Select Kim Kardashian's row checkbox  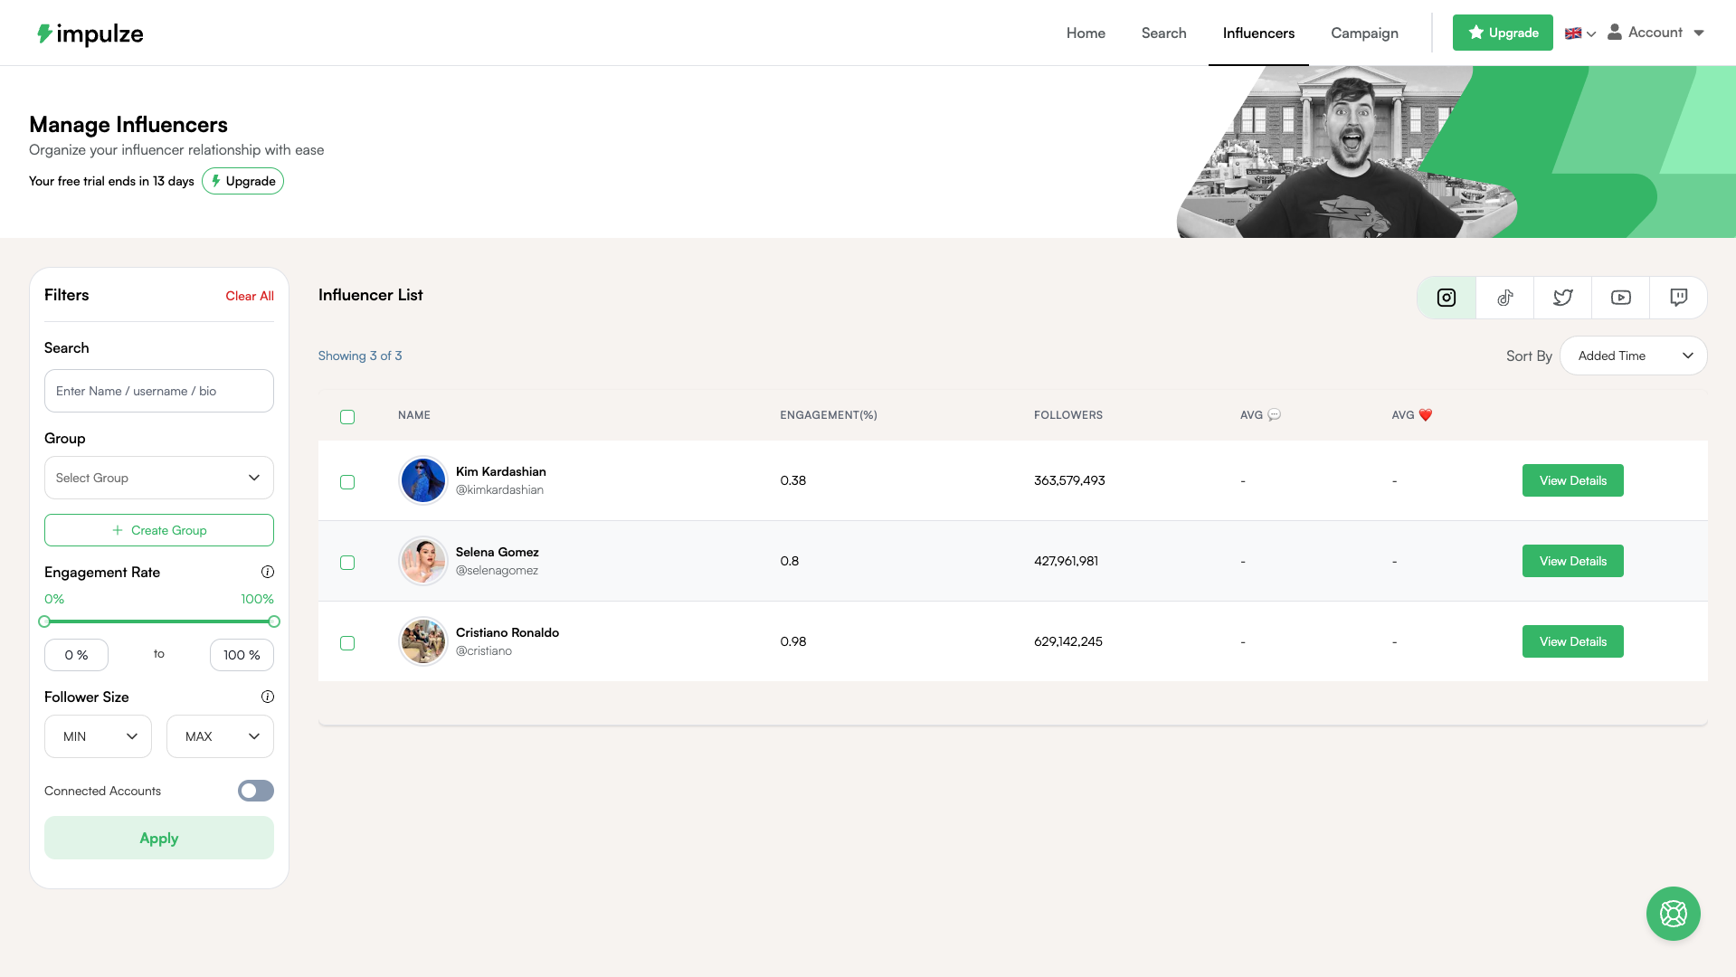(x=346, y=482)
